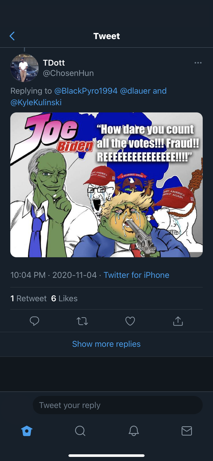Open the reply composer via the reply bubble icon
Image resolution: width=213 pixels, height=461 pixels.
[34, 321]
